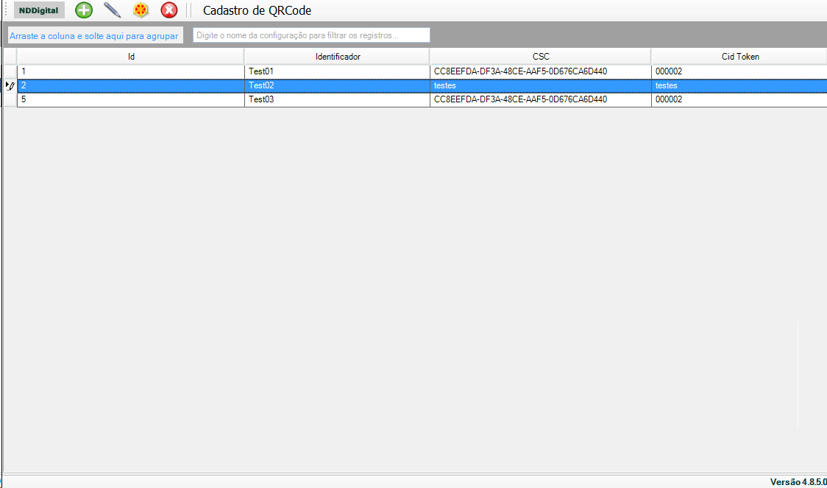Screen dimensions: 827x488
Task: Click Id cell with value 5
Action: pyautogui.click(x=131, y=99)
